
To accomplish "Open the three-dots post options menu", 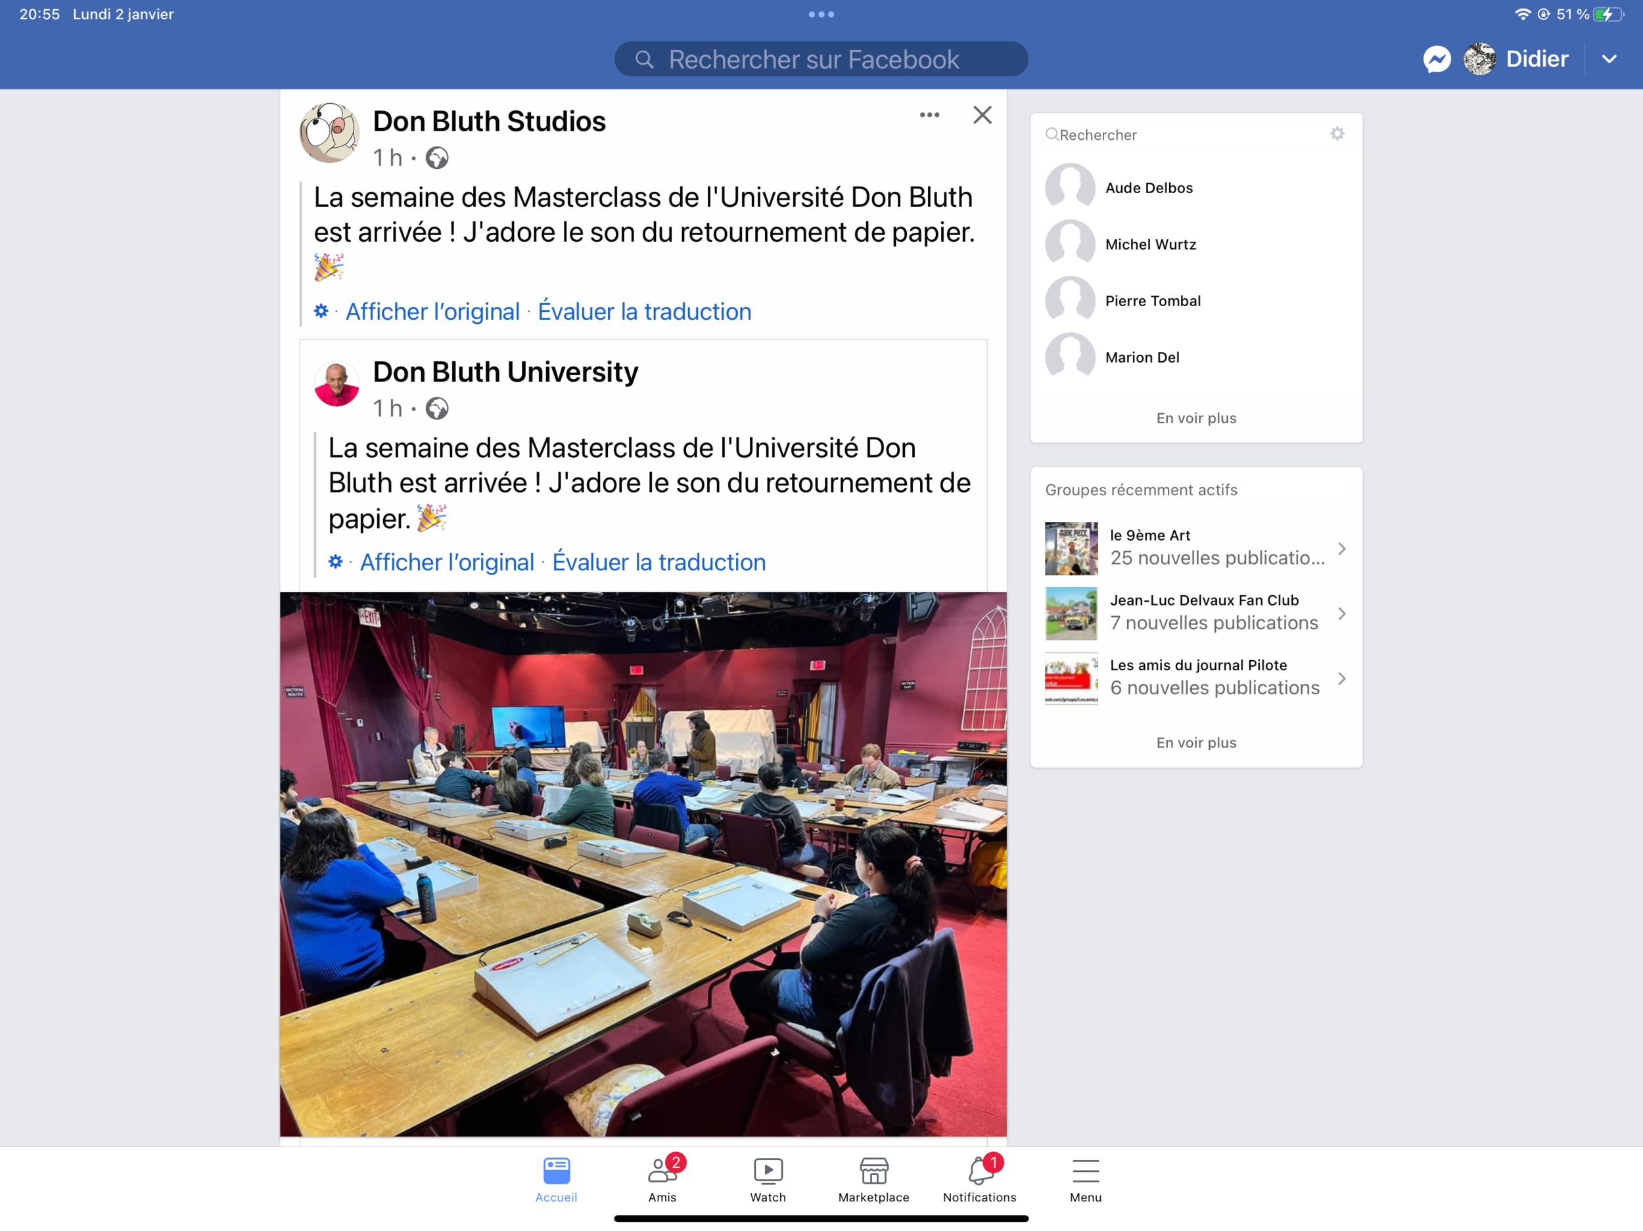I will click(929, 115).
